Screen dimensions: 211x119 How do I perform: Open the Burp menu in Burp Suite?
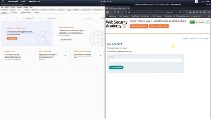point(2,7)
